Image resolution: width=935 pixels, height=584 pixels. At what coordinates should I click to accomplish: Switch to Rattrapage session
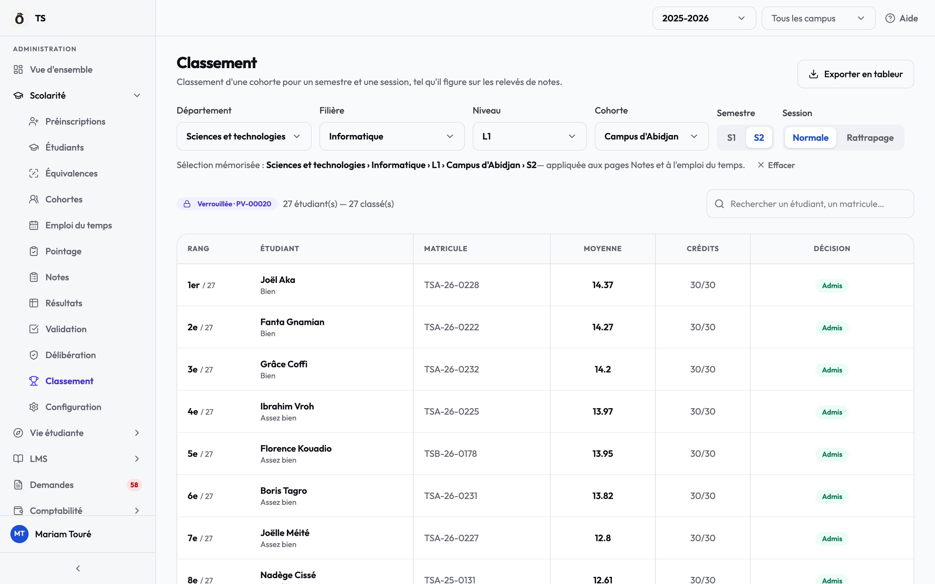point(870,138)
